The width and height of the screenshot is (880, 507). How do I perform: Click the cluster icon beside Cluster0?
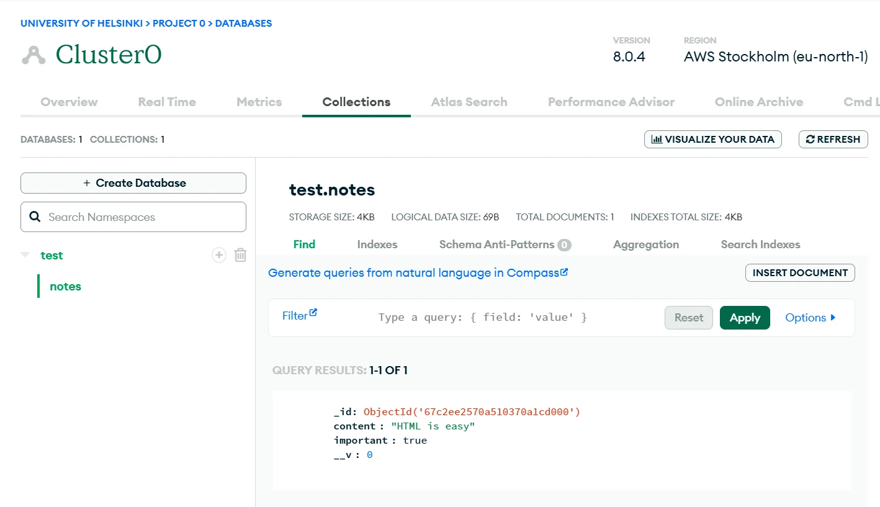pyautogui.click(x=34, y=55)
